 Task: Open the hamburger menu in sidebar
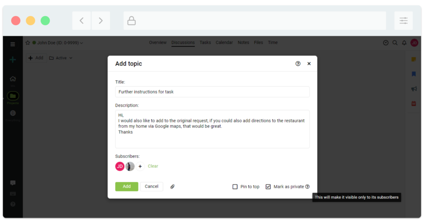(13, 44)
